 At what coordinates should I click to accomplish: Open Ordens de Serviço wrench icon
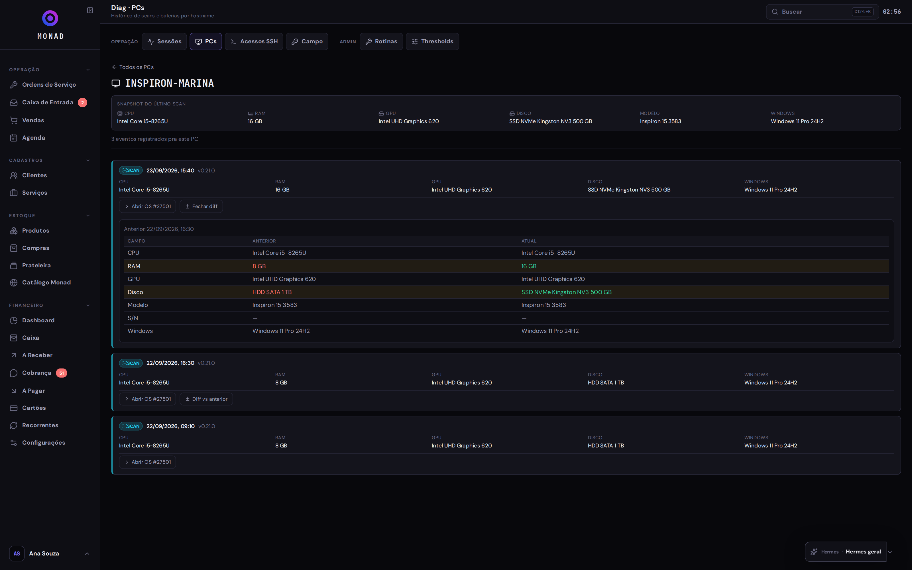pos(14,84)
